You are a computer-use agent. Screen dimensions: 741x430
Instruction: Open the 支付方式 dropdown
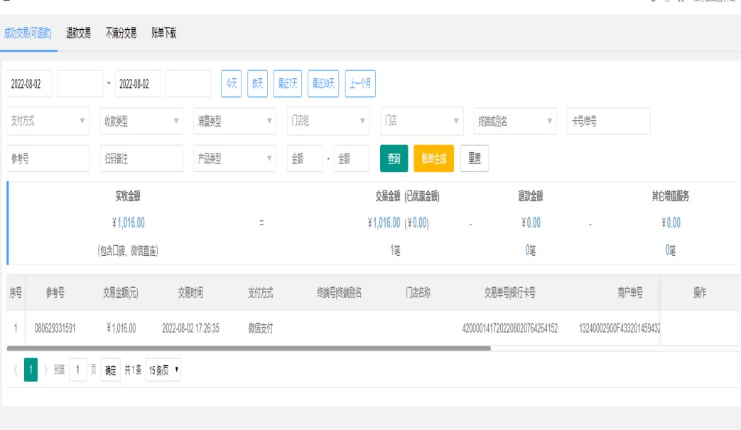tap(48, 121)
